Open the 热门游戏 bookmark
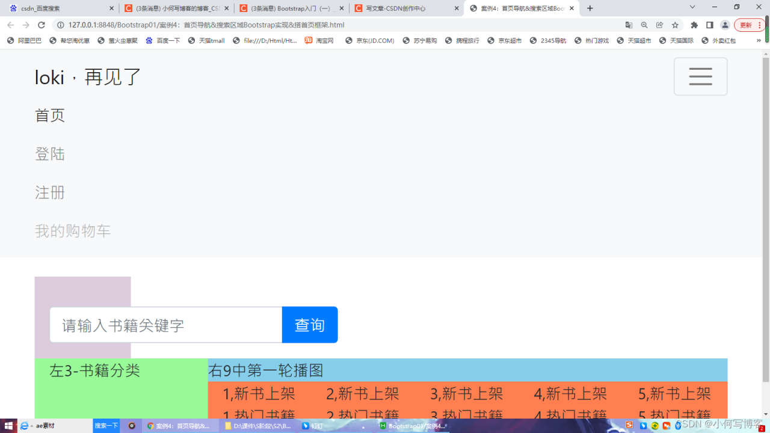The width and height of the screenshot is (770, 433). pyautogui.click(x=592, y=41)
